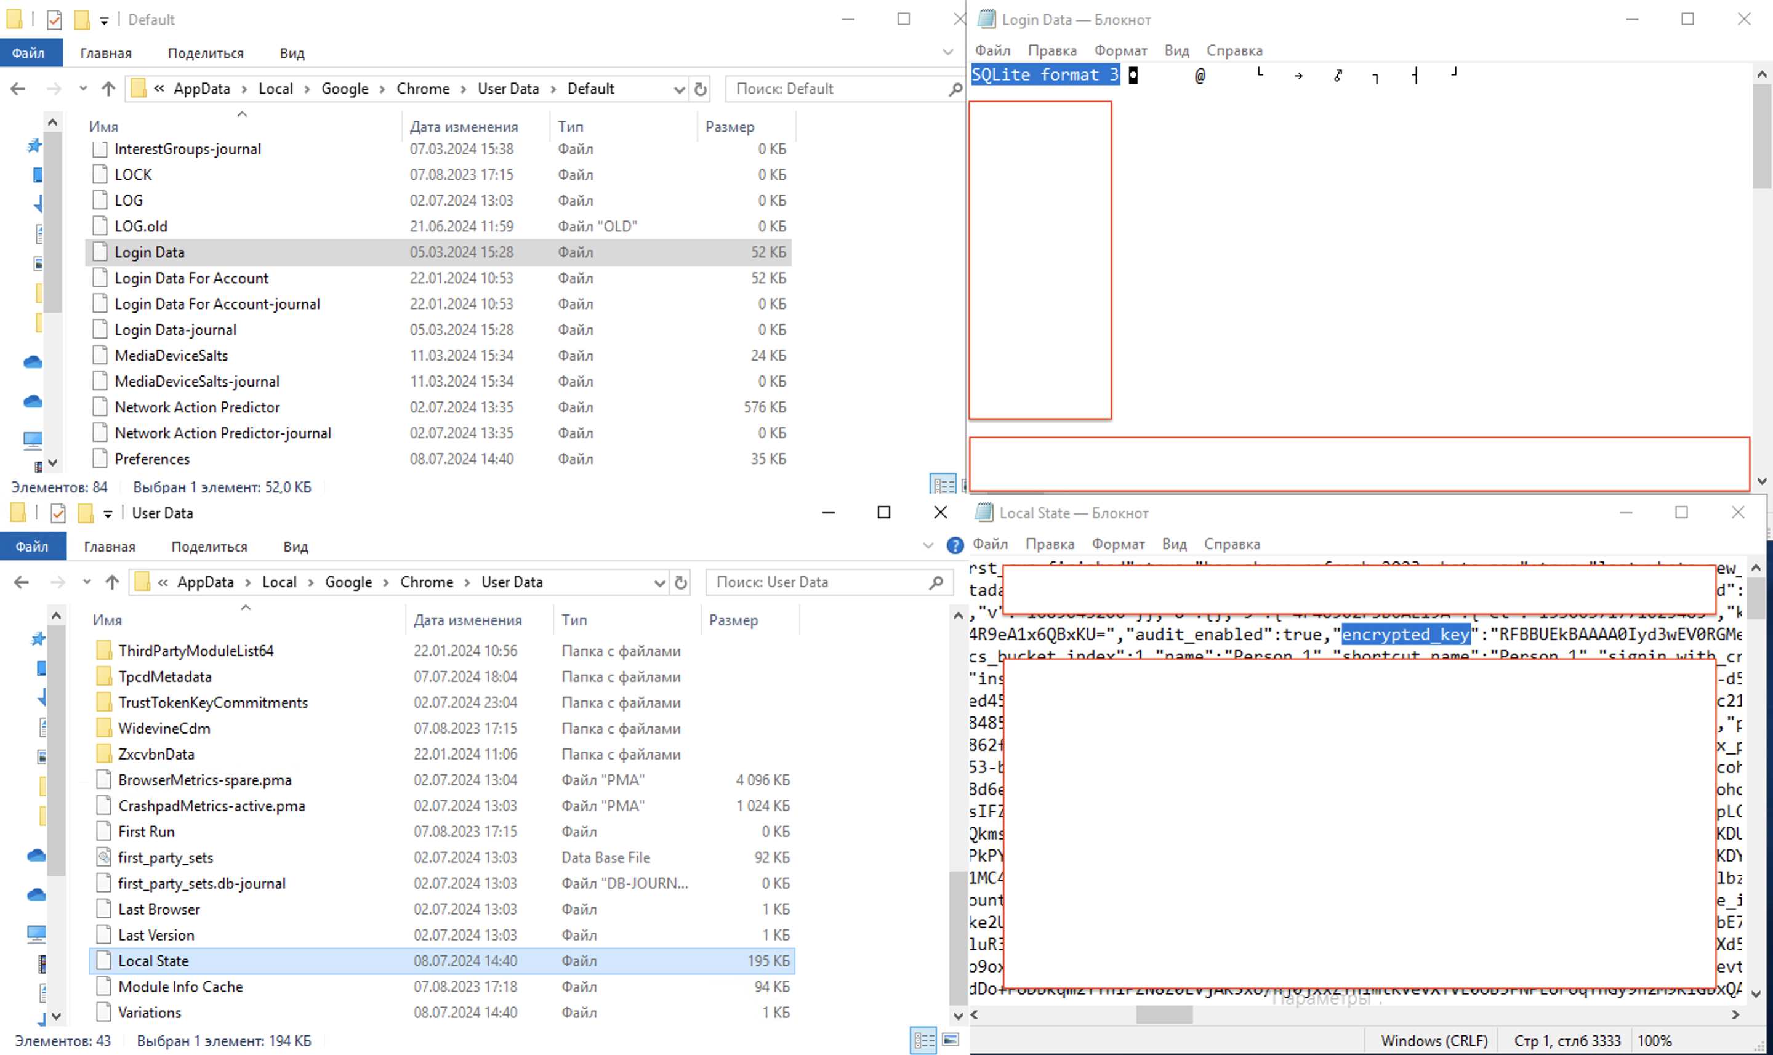Select first_party_sets database file icon

click(104, 857)
